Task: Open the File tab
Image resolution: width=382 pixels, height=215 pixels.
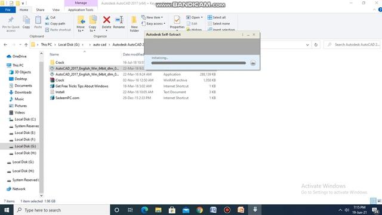Action: pos(8,10)
